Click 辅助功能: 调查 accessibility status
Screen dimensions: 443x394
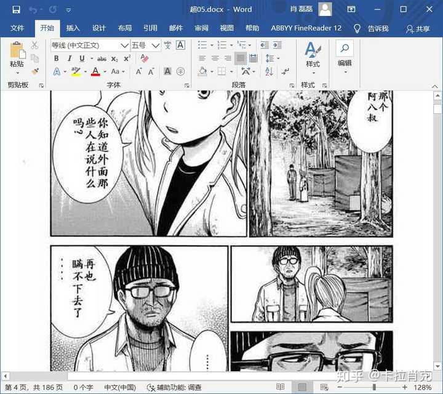[174, 387]
